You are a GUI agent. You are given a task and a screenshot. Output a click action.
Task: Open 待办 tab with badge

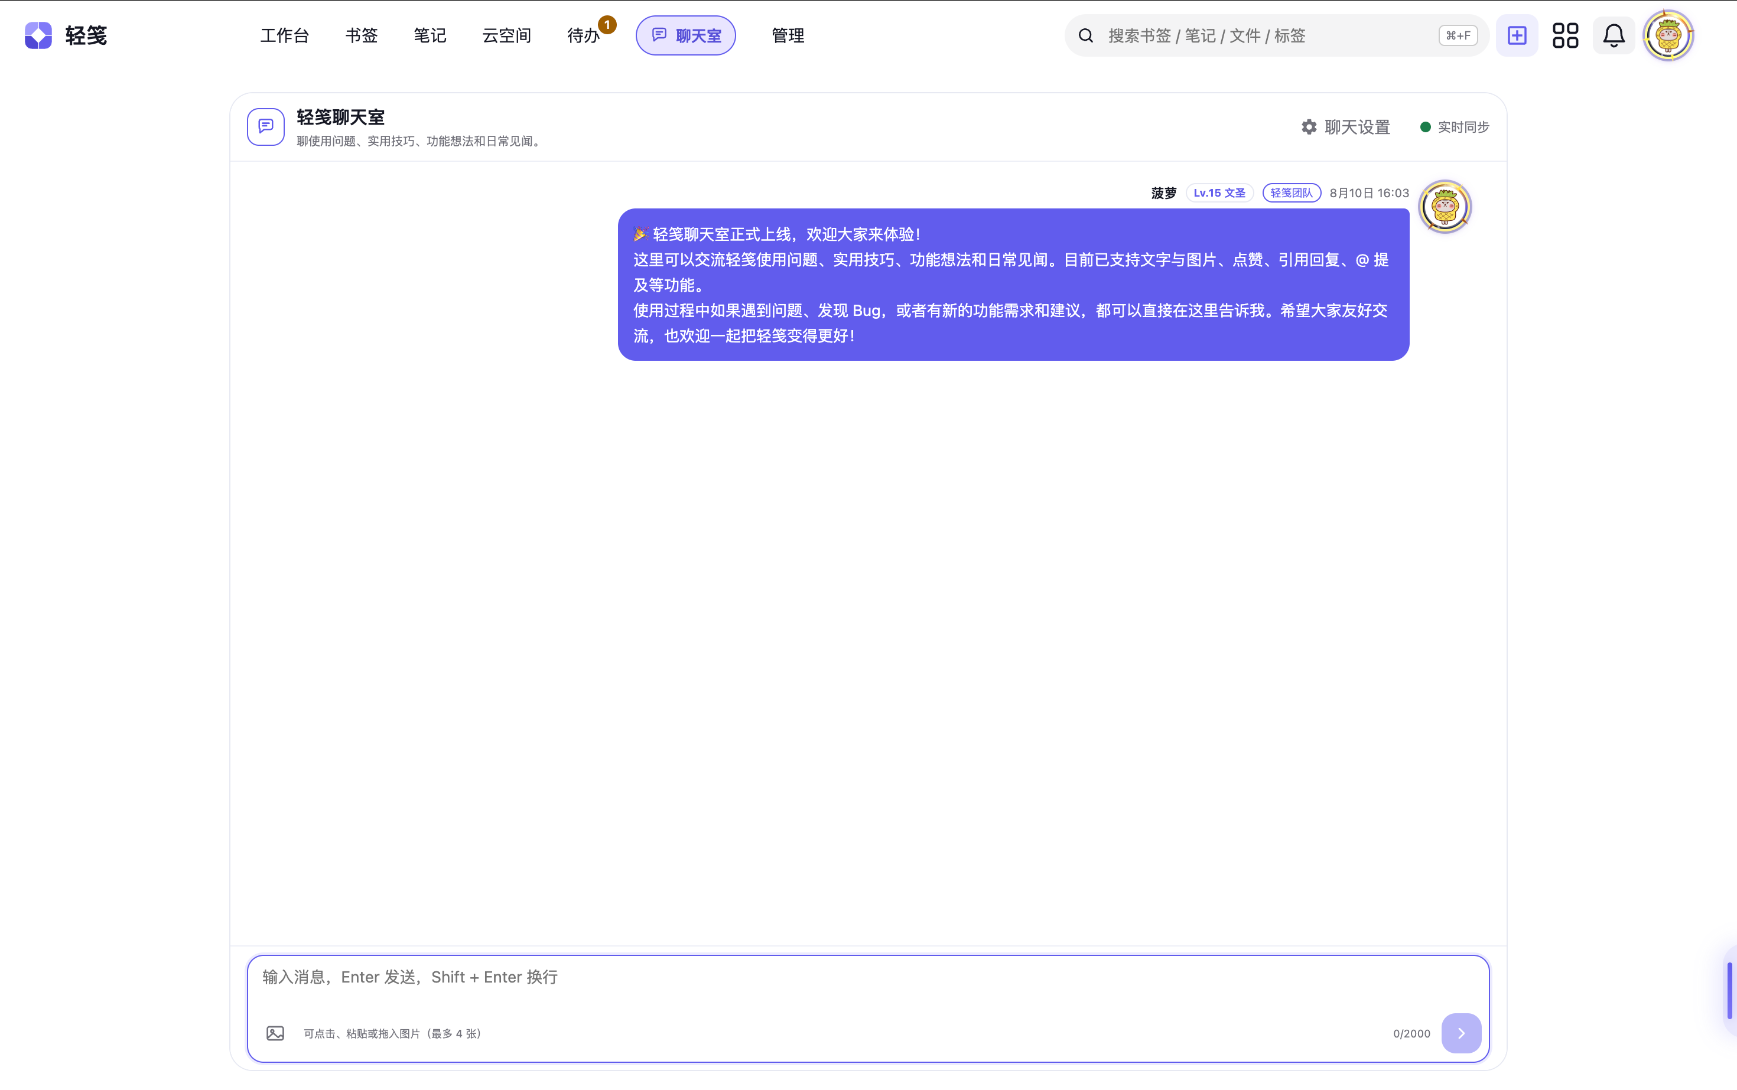584,35
